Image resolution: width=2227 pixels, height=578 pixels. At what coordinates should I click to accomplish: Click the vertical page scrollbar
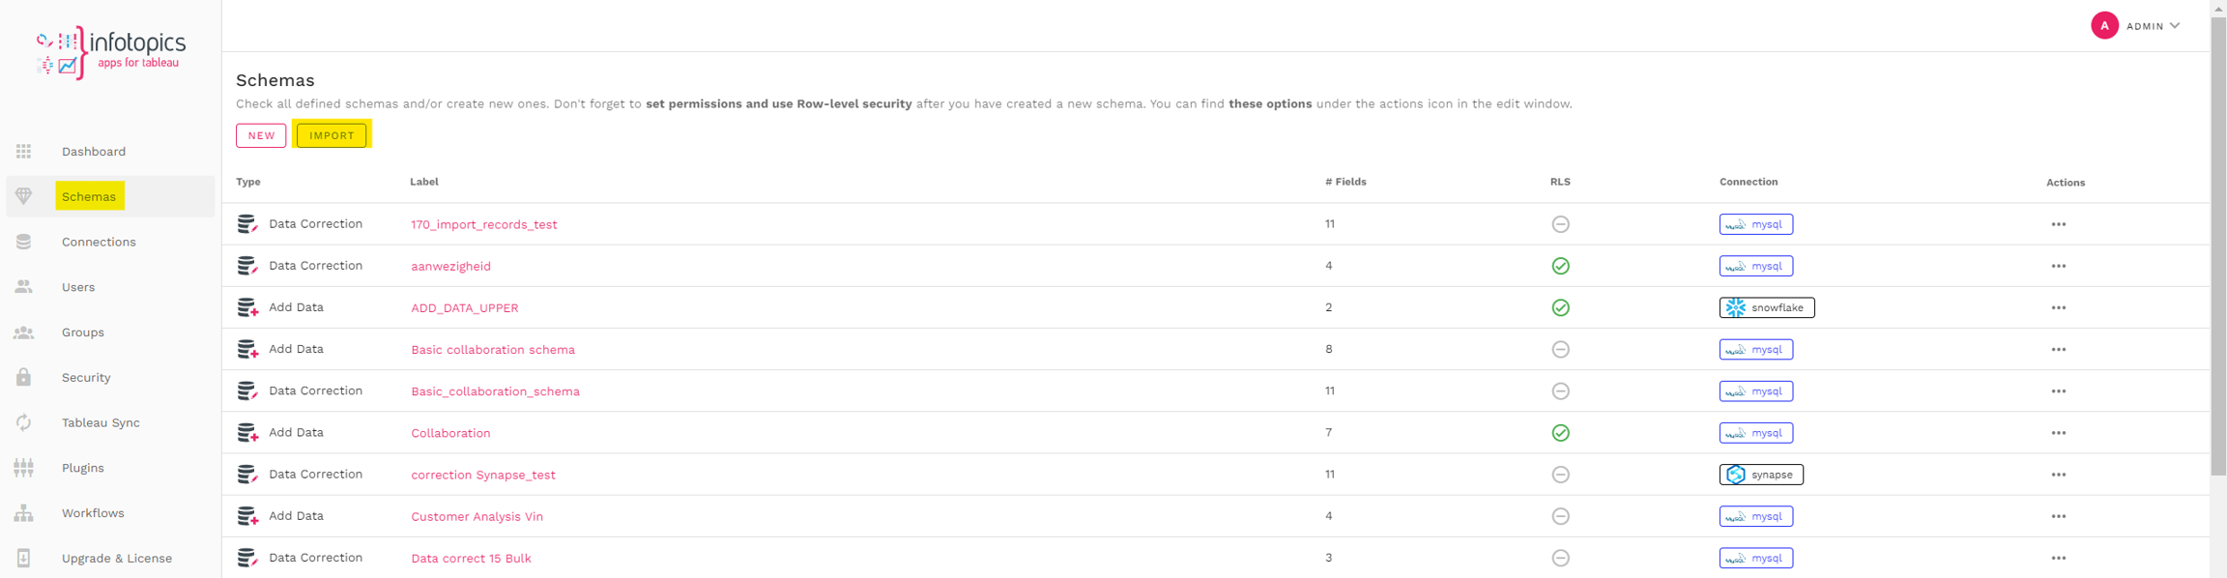[2217, 242]
